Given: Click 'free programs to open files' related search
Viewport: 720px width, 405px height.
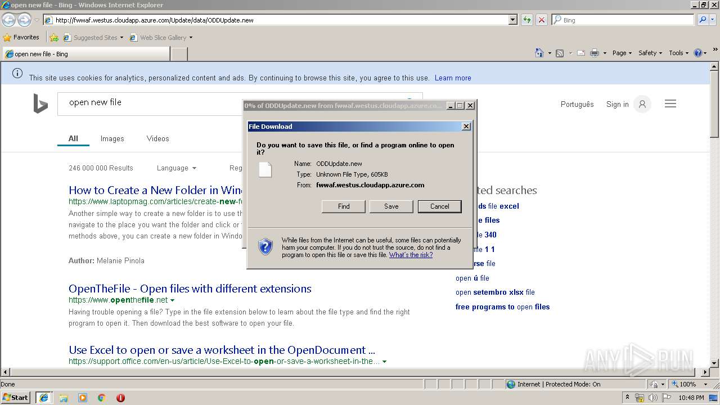Looking at the screenshot, I should click(x=502, y=307).
